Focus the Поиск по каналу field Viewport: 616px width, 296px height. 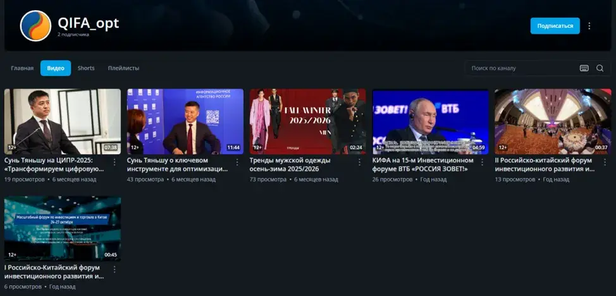click(522, 68)
